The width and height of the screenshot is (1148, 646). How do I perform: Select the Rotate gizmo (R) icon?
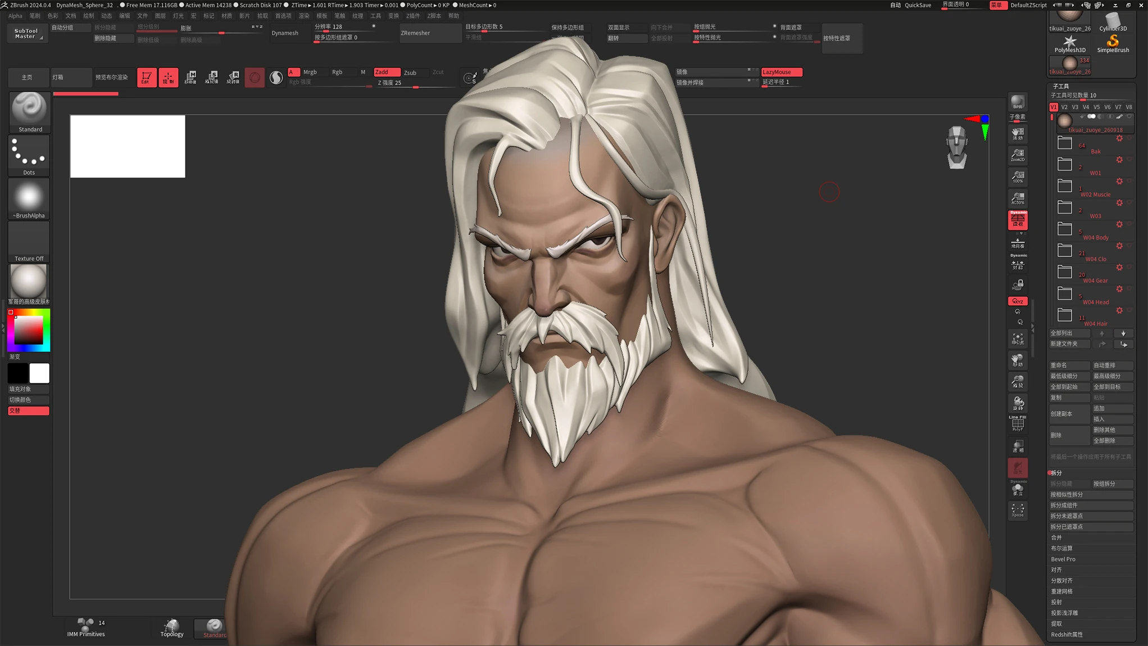pos(233,77)
